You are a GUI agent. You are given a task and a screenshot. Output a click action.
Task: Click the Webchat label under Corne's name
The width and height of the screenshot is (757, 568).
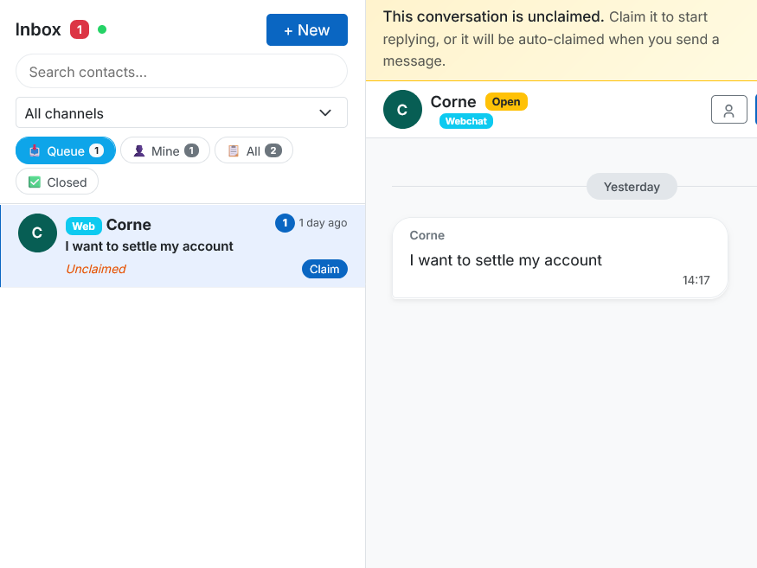[x=465, y=122]
